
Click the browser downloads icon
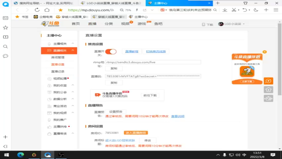[x=225, y=10]
